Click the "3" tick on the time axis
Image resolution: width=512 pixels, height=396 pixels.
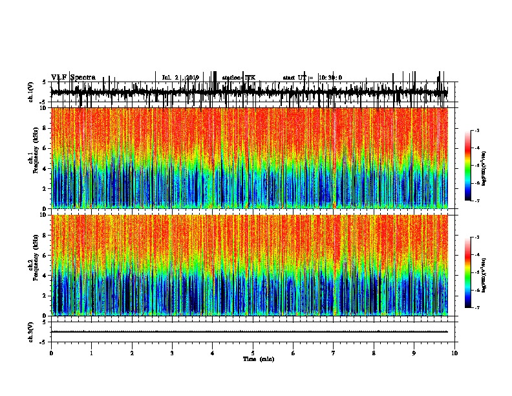point(172,353)
